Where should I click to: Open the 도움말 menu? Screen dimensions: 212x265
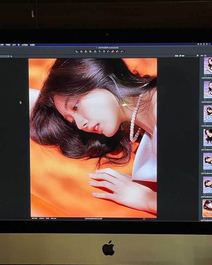coord(32,45)
